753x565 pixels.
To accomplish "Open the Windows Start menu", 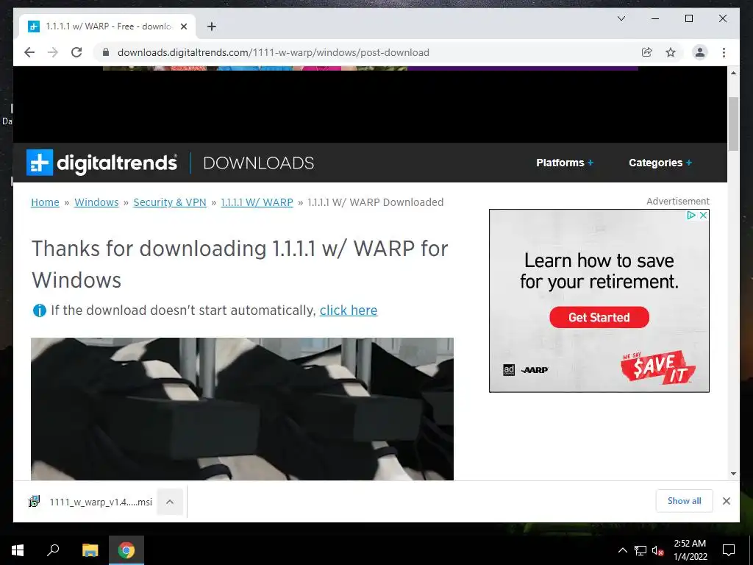I will 18,550.
